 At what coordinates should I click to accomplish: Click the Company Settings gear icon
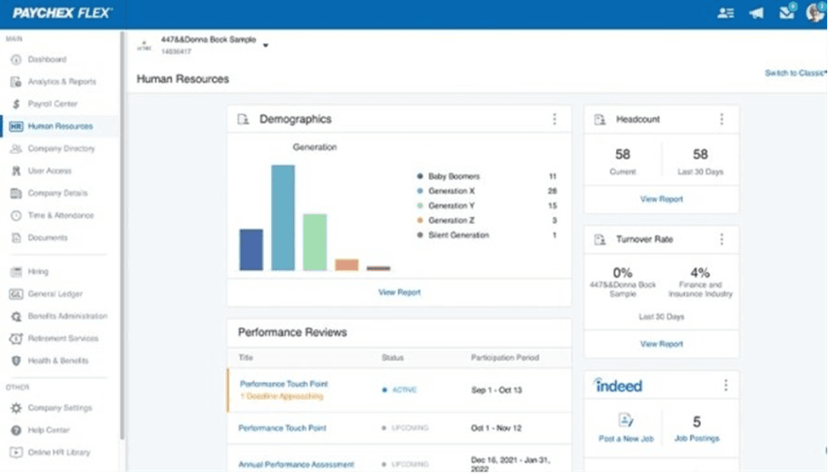coord(16,409)
